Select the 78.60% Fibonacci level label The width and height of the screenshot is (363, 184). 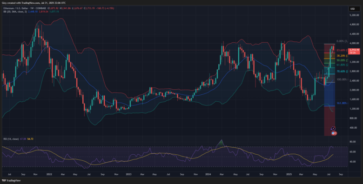[x=342, y=72]
